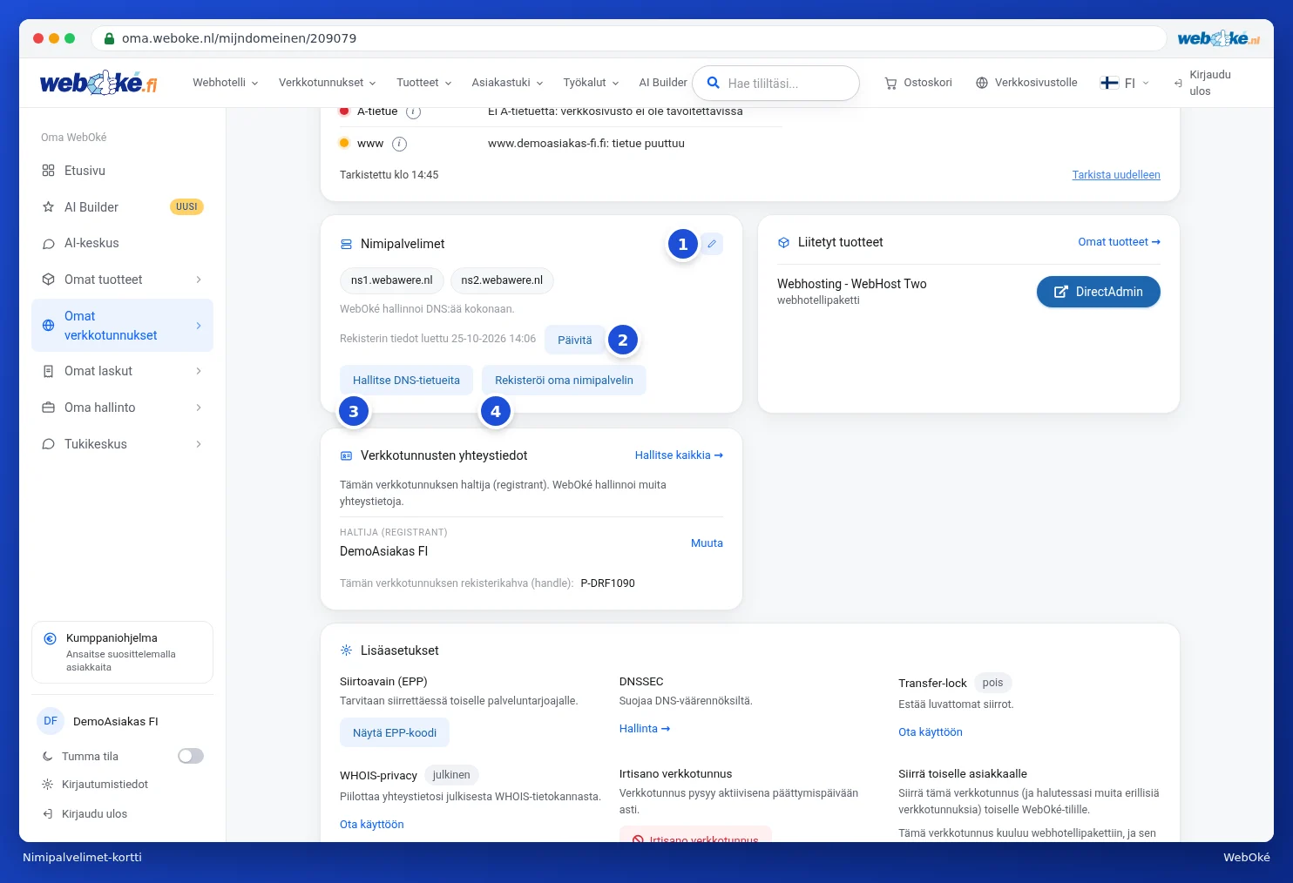The width and height of the screenshot is (1293, 883).
Task: Click the info icon beside A-tietue
Action: click(x=414, y=111)
